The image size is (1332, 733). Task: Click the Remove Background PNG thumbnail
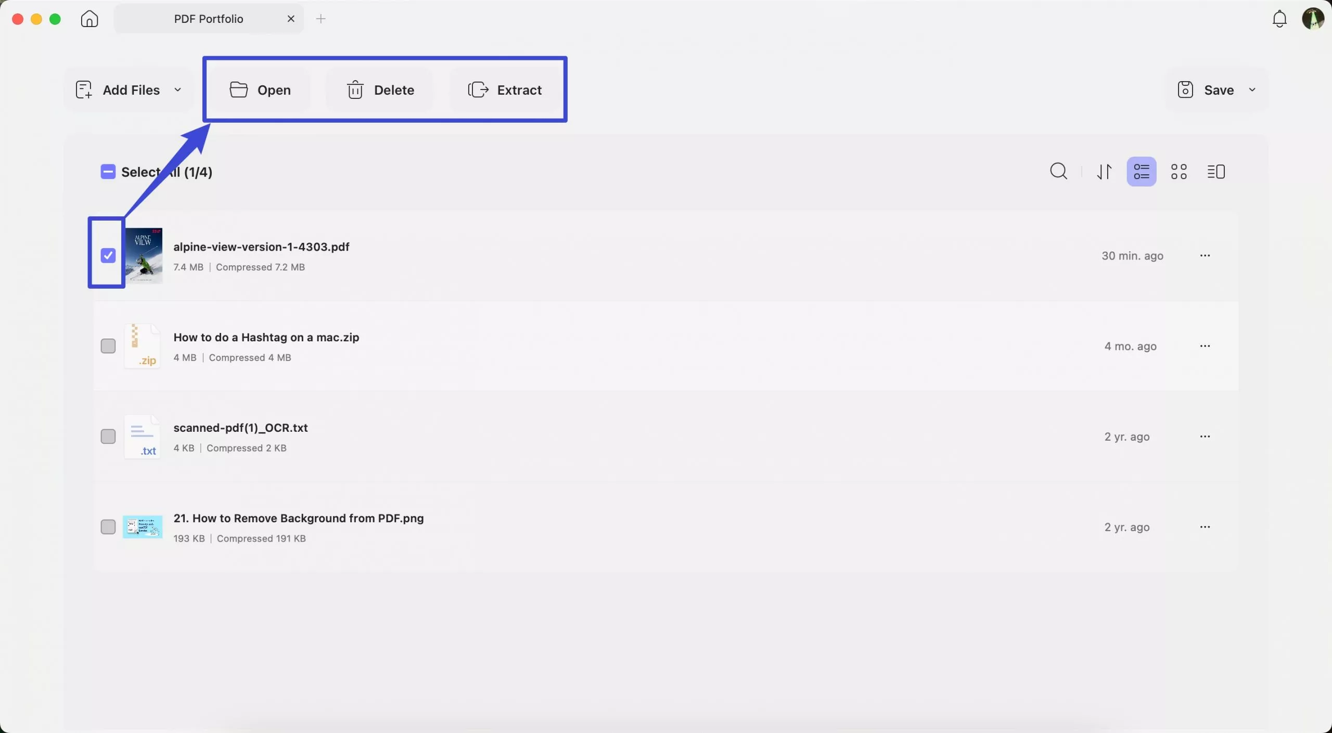(143, 527)
